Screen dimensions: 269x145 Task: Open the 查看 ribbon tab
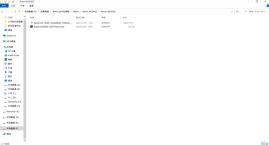pyautogui.click(x=31, y=6)
